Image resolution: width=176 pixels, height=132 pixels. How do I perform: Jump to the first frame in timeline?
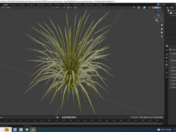(x=63, y=117)
